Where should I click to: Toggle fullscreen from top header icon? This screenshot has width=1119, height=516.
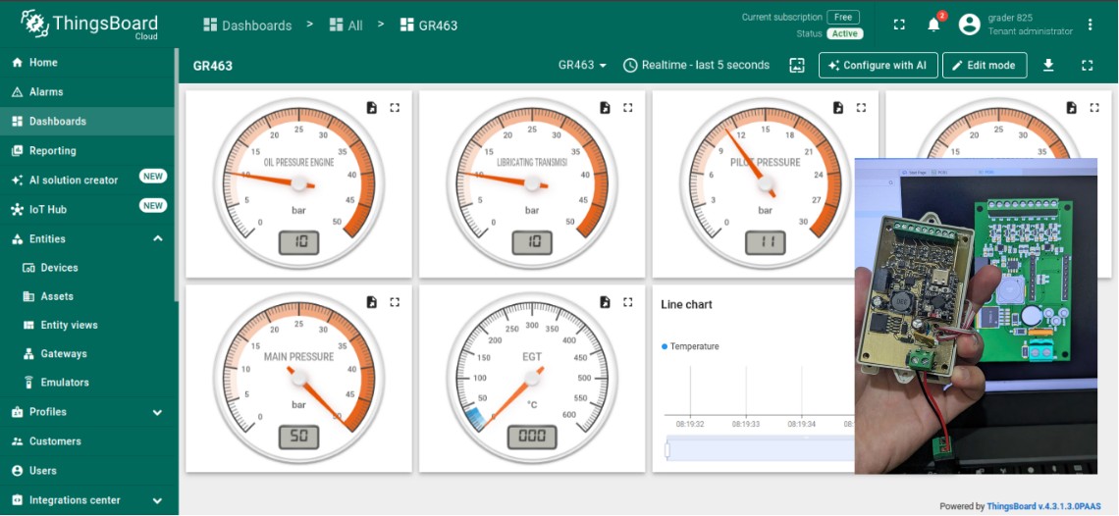(x=899, y=25)
